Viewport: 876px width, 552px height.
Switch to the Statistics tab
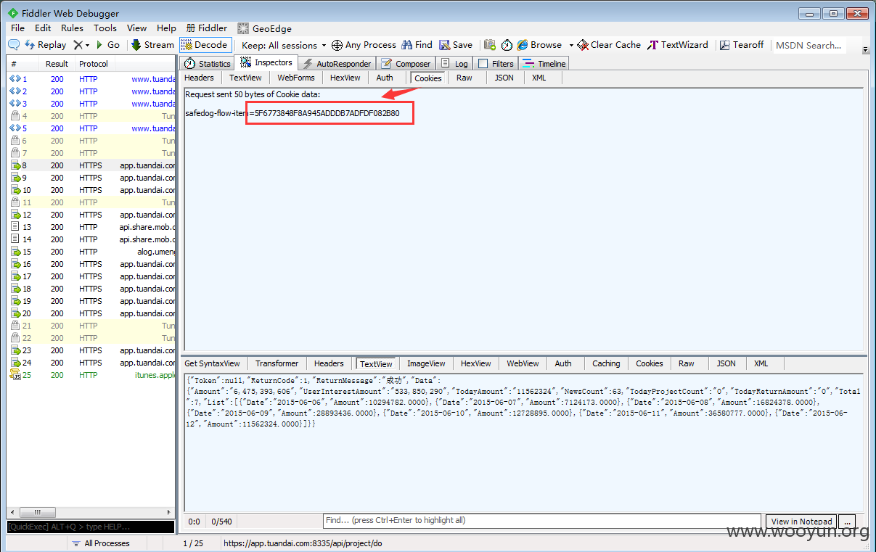click(x=207, y=64)
